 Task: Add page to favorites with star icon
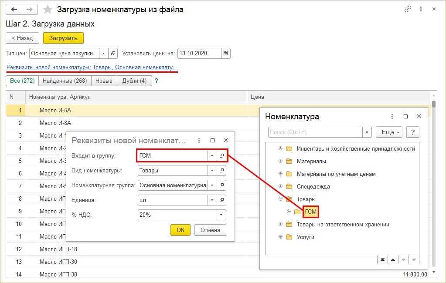point(48,9)
